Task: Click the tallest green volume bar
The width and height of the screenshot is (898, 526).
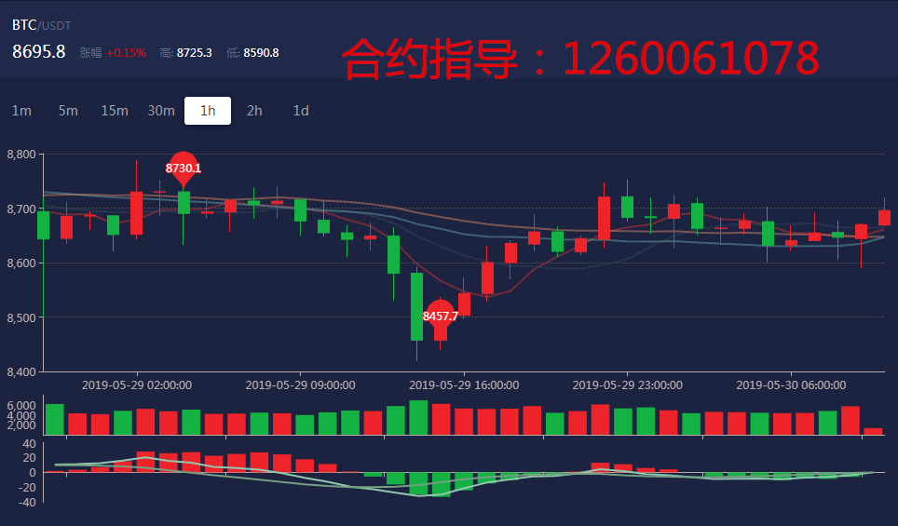Action: point(418,417)
